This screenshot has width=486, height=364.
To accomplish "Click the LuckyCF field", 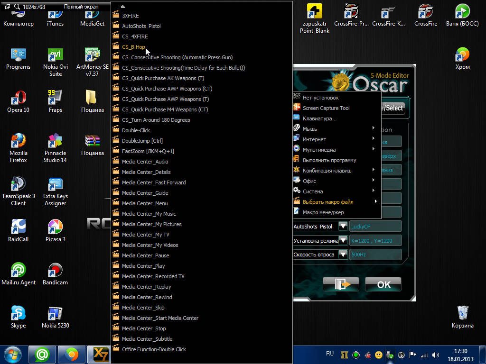I will click(x=375, y=227).
